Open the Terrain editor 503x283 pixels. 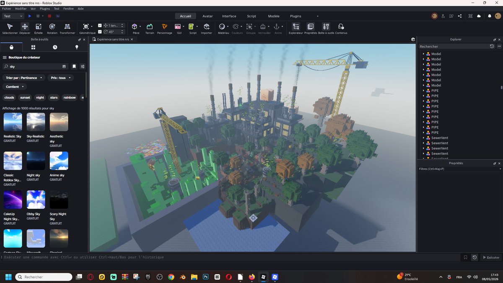150,29
